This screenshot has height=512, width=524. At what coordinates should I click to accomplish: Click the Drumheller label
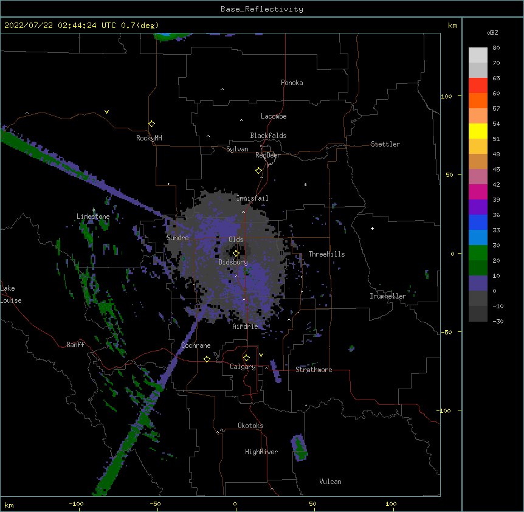click(388, 296)
